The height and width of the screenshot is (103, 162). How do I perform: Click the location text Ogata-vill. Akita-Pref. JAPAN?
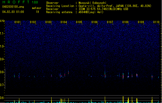pos(101,6)
